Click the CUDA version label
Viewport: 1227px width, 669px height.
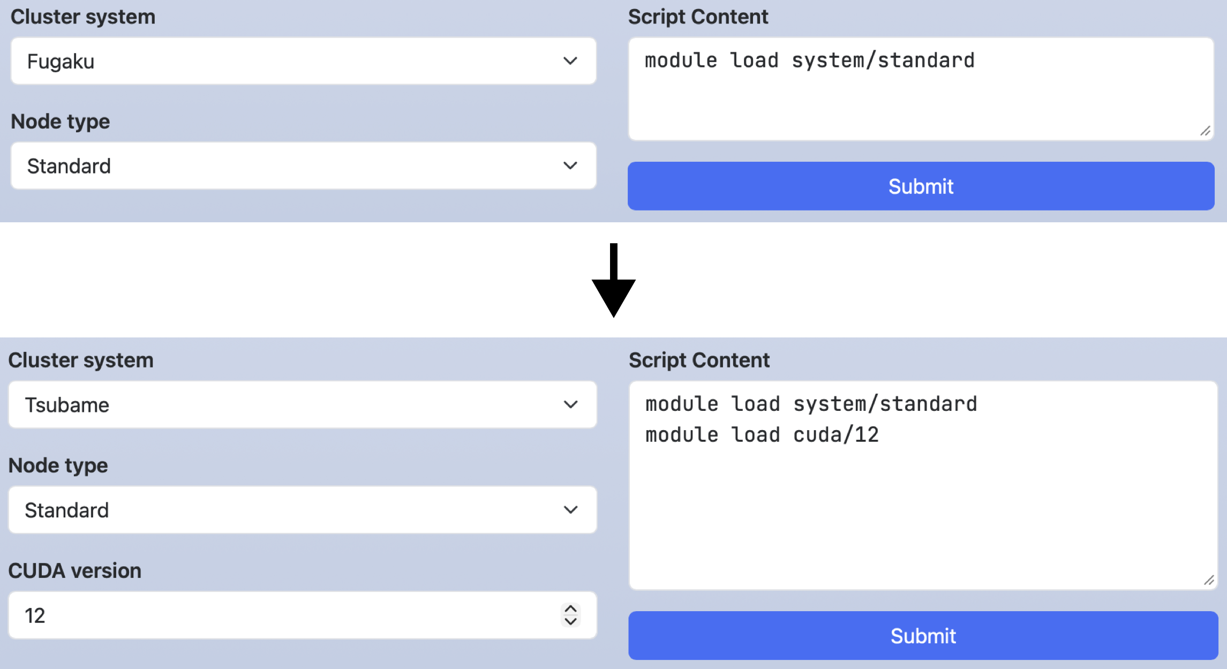[x=75, y=571]
